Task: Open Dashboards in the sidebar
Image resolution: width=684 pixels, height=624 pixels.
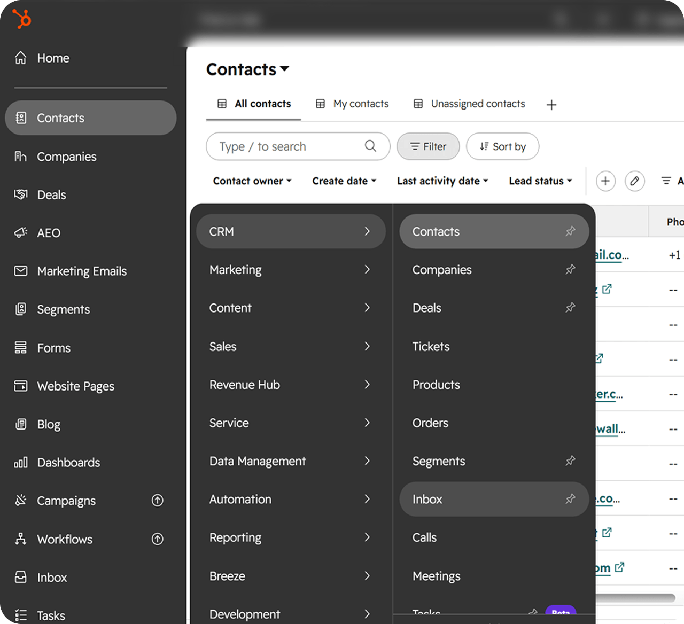Action: coord(57,463)
